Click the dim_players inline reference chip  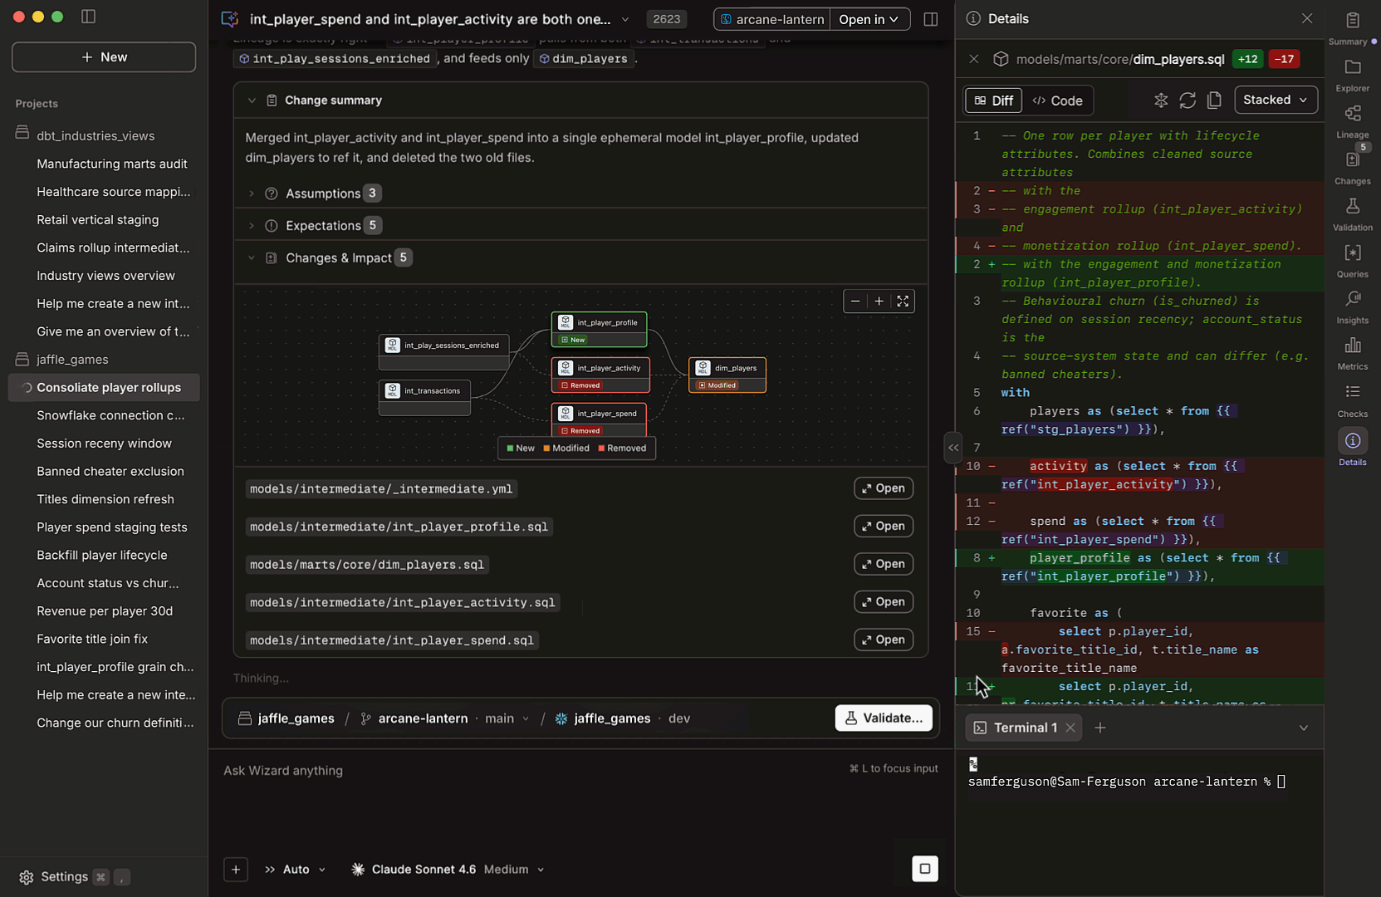click(x=583, y=59)
